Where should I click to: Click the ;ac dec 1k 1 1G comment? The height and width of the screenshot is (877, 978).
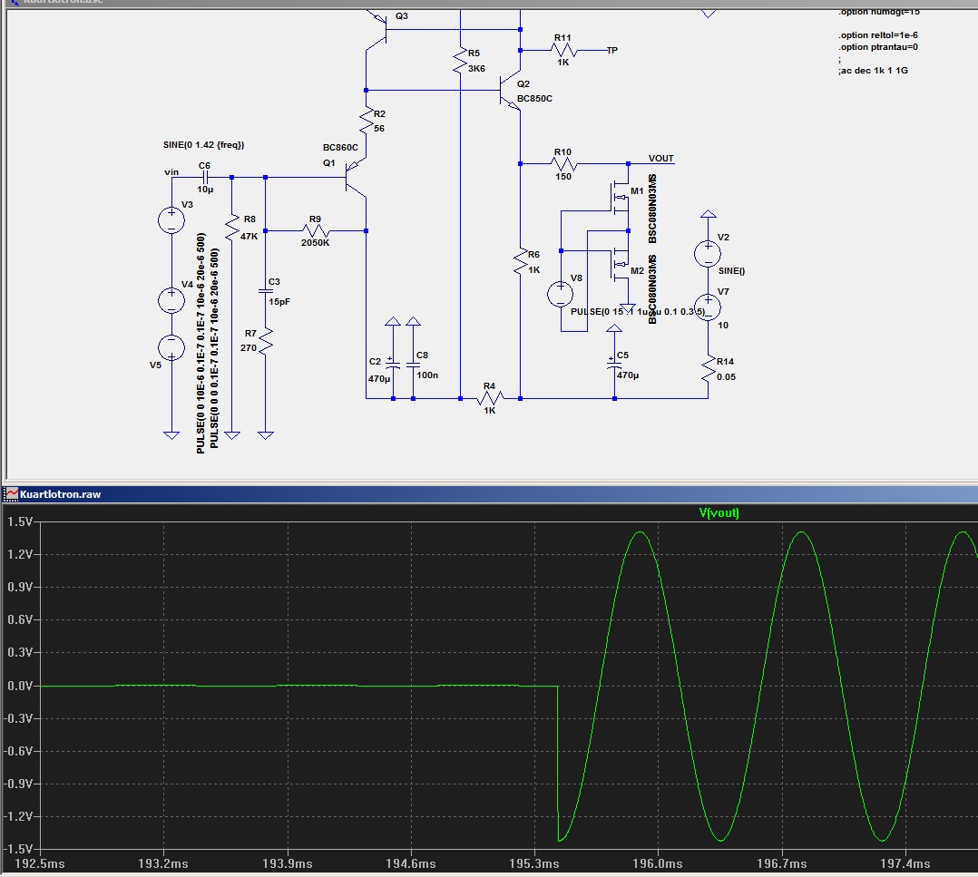(x=873, y=71)
